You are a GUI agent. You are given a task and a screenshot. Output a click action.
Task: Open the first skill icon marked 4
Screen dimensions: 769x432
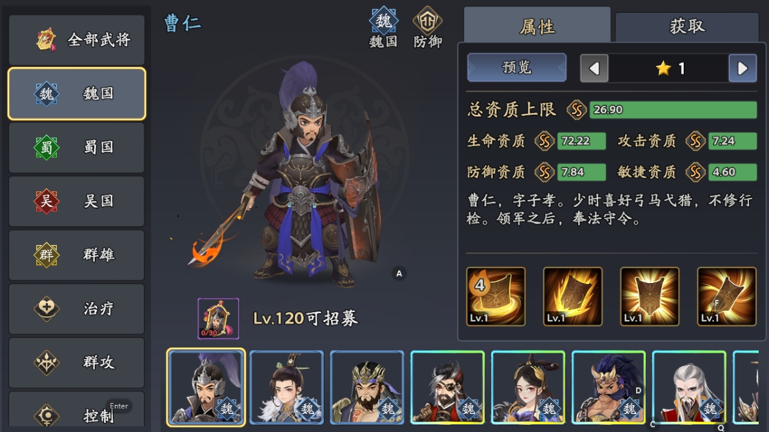point(495,297)
